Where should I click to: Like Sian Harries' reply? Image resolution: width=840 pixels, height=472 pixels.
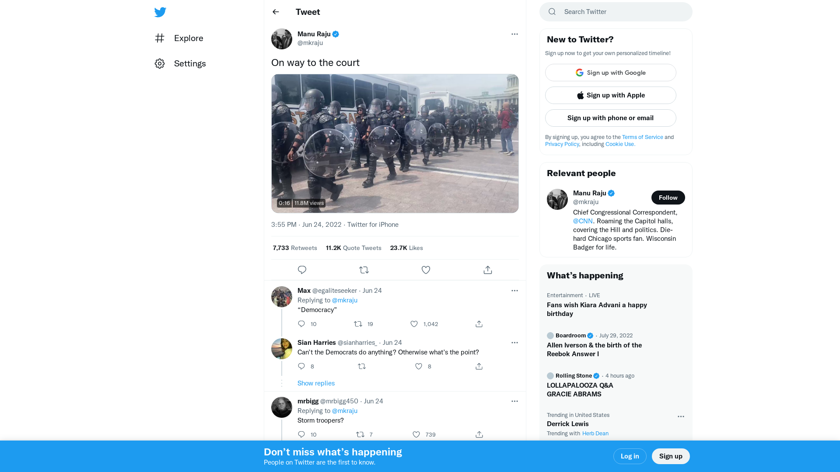[419, 366]
